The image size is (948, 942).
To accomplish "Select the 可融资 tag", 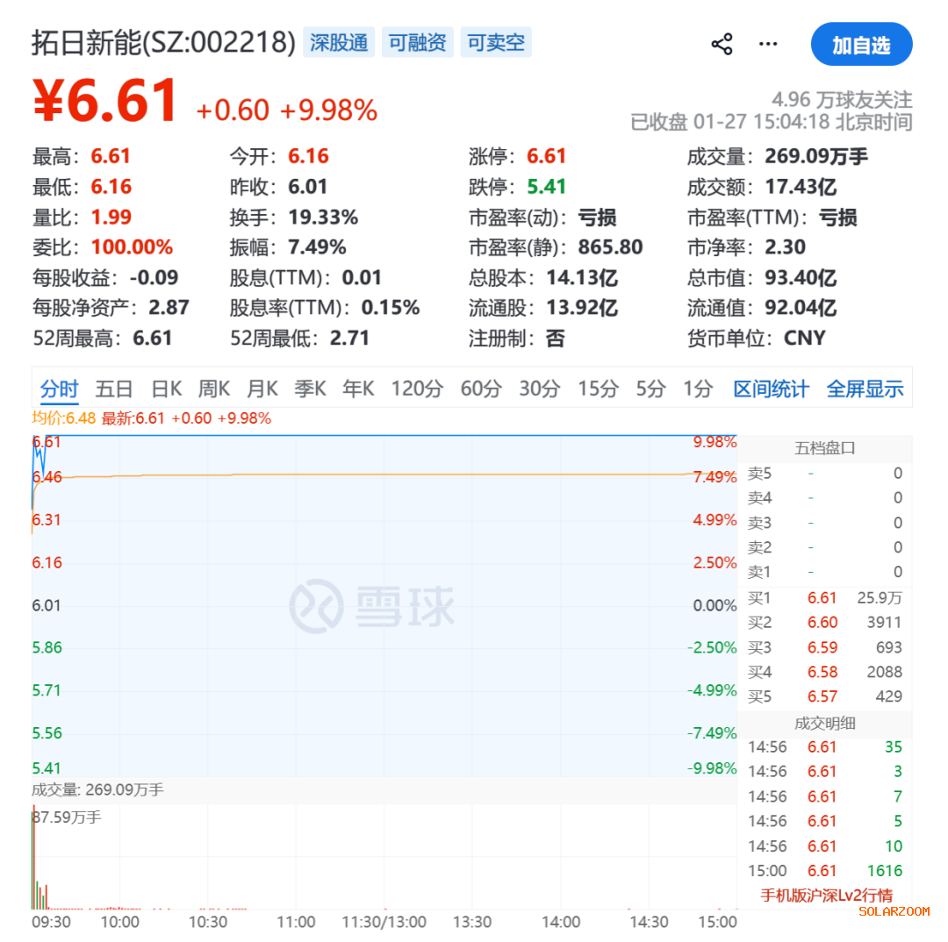I will pos(417,42).
